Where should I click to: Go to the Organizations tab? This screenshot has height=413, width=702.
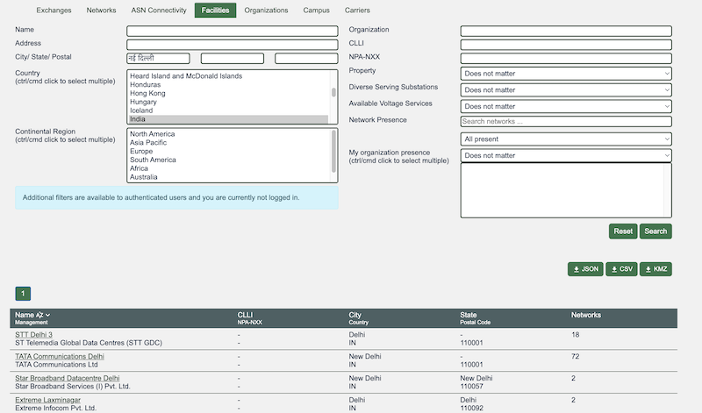coord(266,11)
